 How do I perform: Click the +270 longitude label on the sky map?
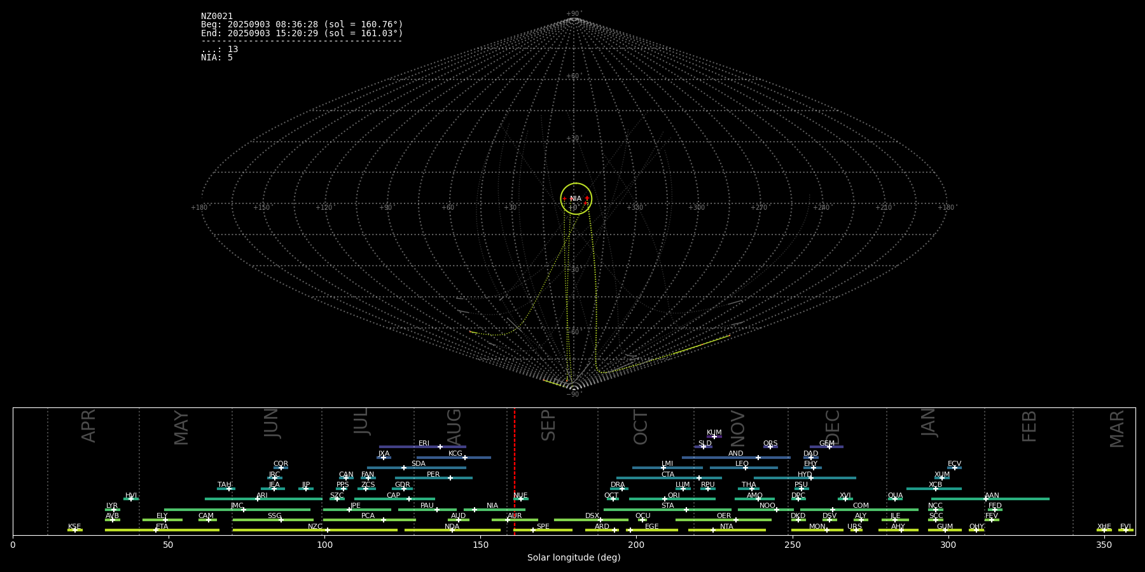[759, 208]
